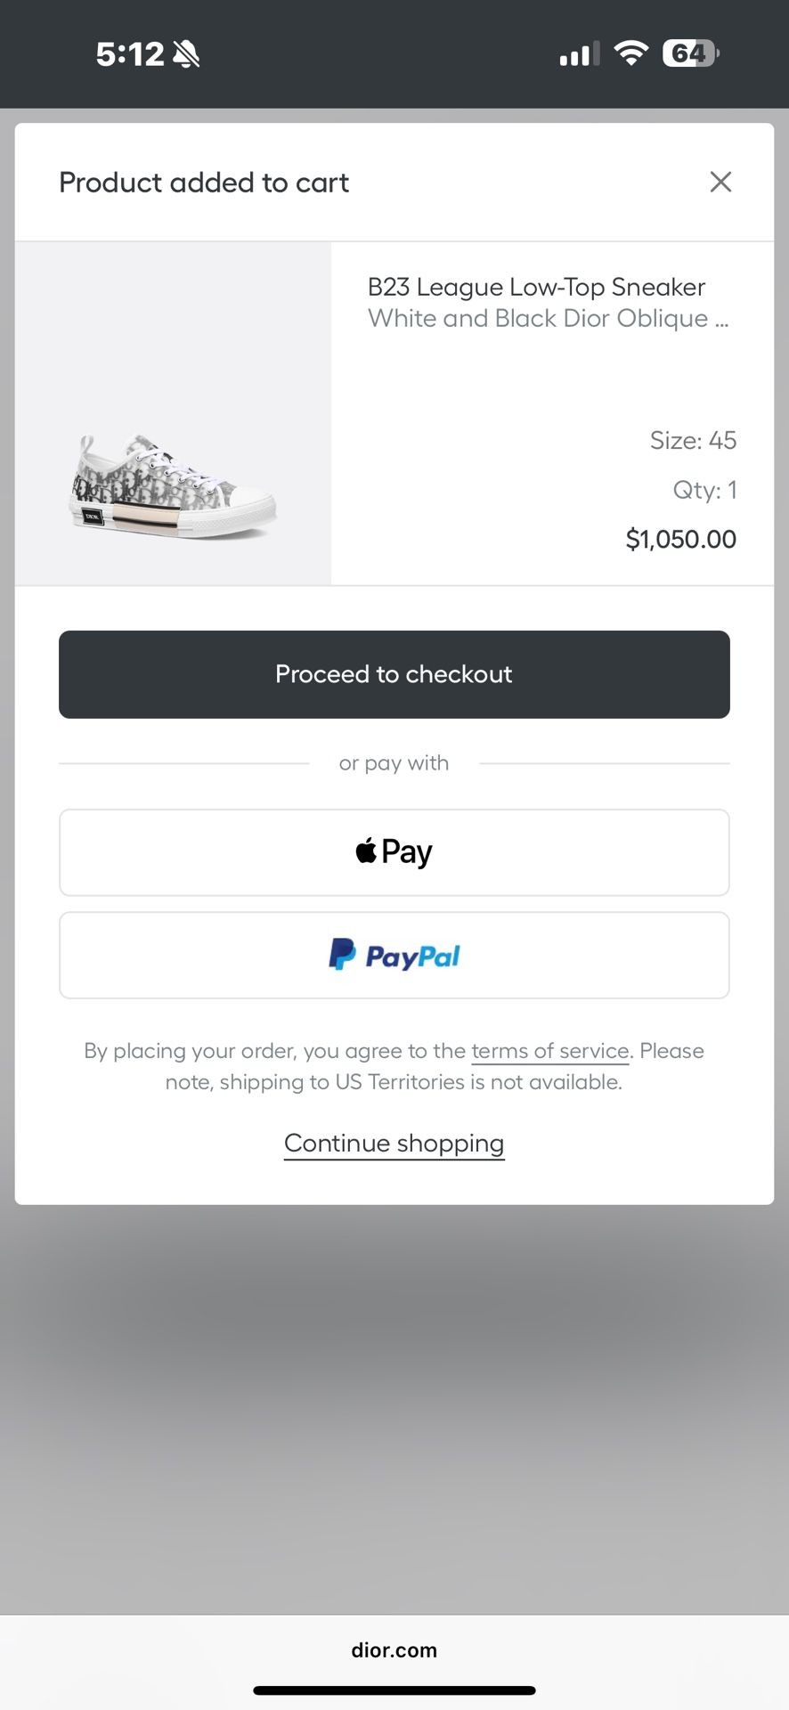Click the Continue shopping link
Viewport: 789px width, 1710px height.
(394, 1143)
